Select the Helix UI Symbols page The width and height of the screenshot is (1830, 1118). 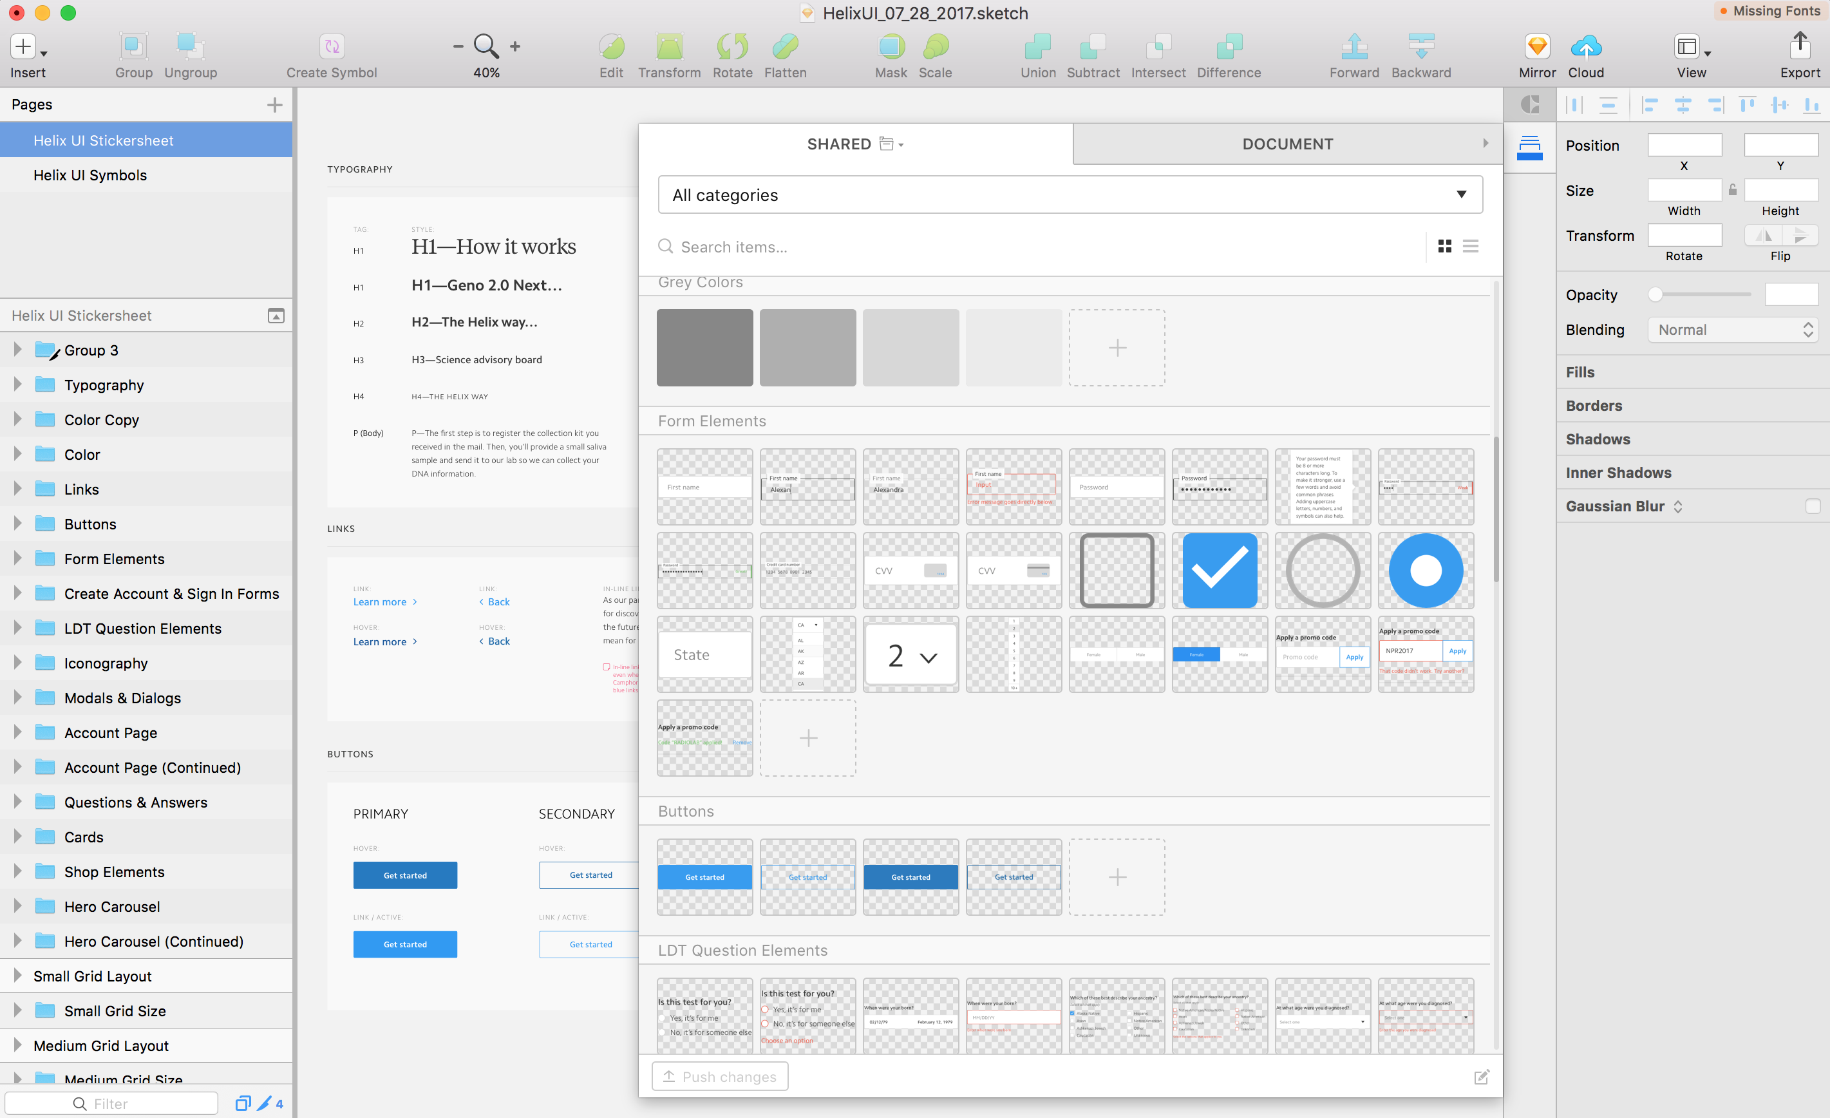click(x=146, y=175)
